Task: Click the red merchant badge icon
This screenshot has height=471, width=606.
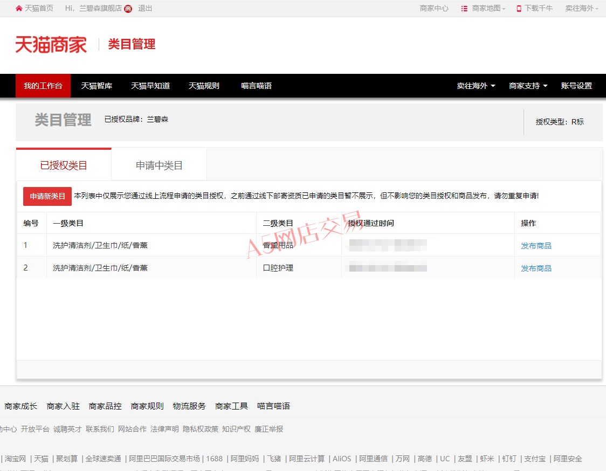Action: [x=128, y=9]
